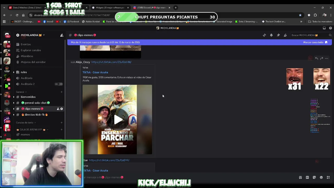Viewport: 334px width, 188px height.
Task: Forward arrow on message hover toolbar
Action: [x=321, y=58]
